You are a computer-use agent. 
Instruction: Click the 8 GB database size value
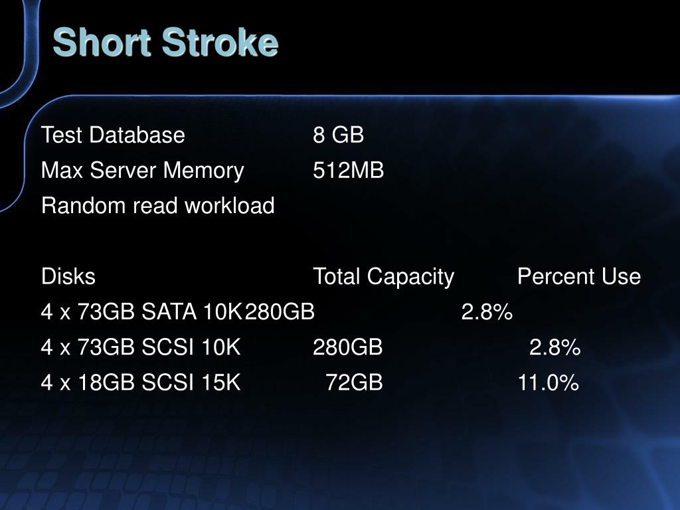click(338, 134)
